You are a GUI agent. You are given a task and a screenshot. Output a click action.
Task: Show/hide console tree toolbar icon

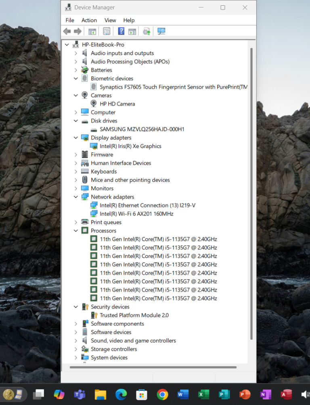92,31
